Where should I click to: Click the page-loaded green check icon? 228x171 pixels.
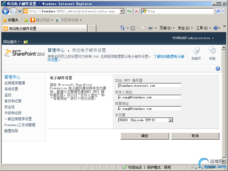(x=125, y=167)
